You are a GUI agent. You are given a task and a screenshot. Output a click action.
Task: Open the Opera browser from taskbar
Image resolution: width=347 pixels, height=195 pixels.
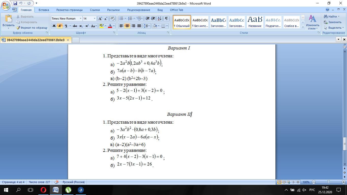(43, 190)
